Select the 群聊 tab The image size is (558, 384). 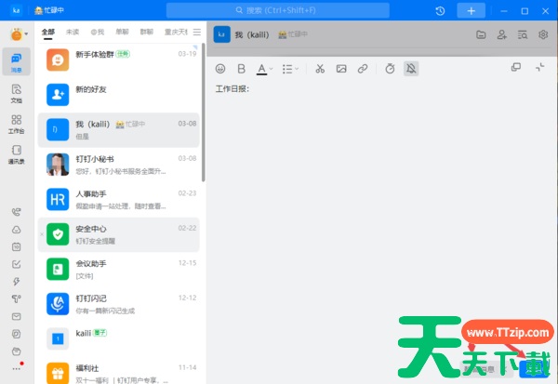pos(147,32)
